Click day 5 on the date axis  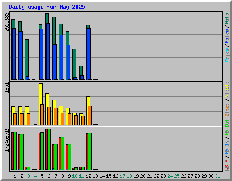click(x=42, y=176)
